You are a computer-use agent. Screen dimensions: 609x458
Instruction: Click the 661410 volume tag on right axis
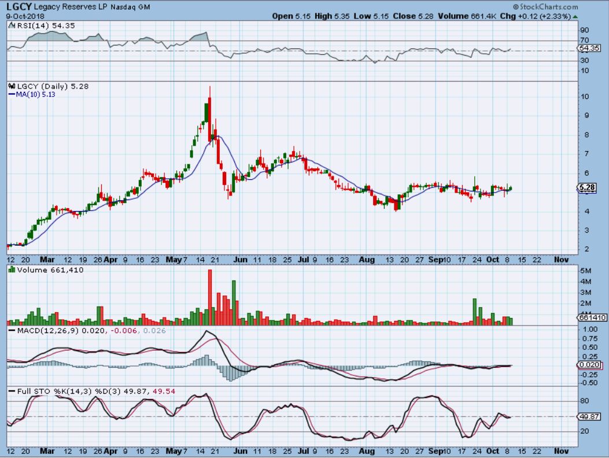point(592,317)
